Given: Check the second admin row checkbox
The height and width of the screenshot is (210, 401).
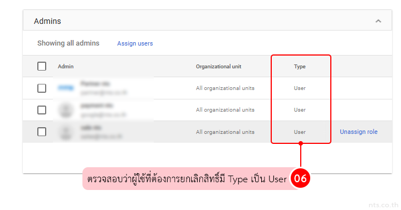Looking at the screenshot, I should 42,110.
